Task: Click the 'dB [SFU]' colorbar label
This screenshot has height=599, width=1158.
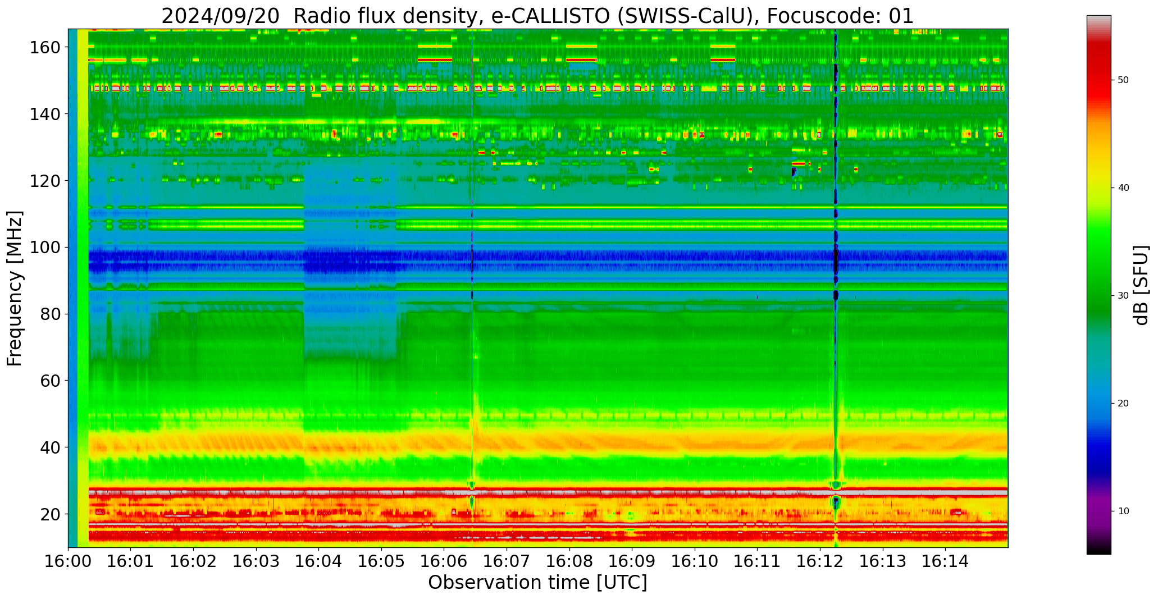Action: (x=1141, y=285)
